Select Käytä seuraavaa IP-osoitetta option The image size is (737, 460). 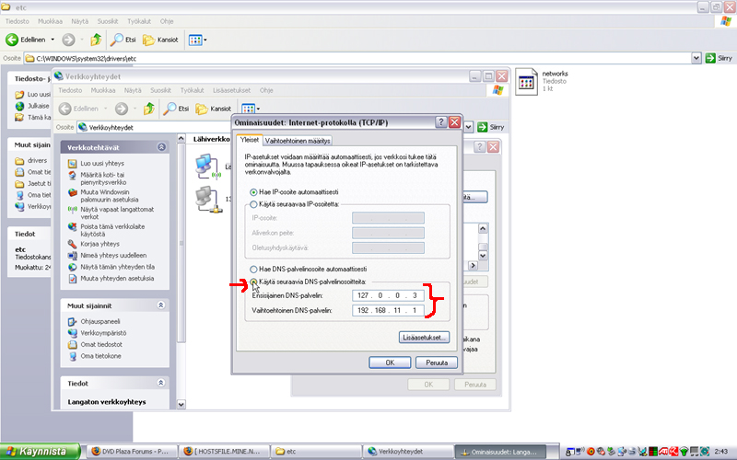pos(254,202)
